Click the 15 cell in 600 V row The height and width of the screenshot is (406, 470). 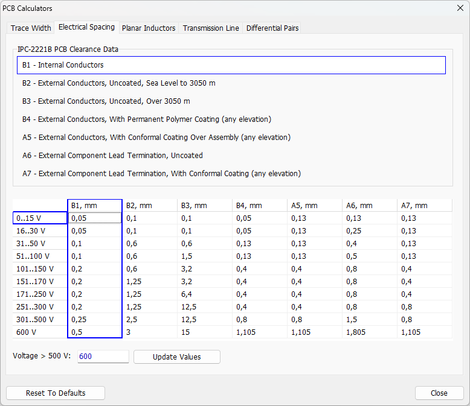click(205, 332)
